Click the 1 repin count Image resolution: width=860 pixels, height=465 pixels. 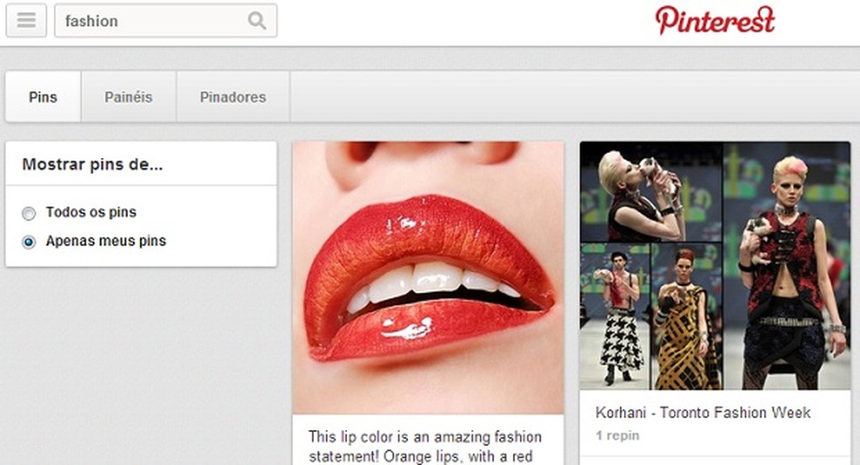tap(618, 435)
